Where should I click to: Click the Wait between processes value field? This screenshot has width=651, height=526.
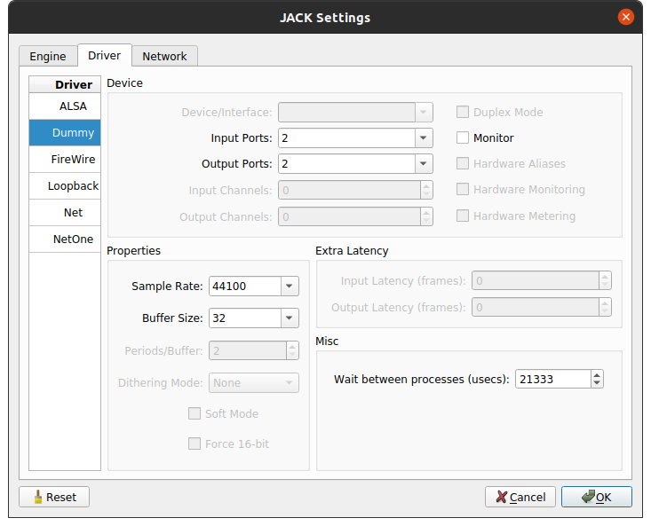coord(553,379)
